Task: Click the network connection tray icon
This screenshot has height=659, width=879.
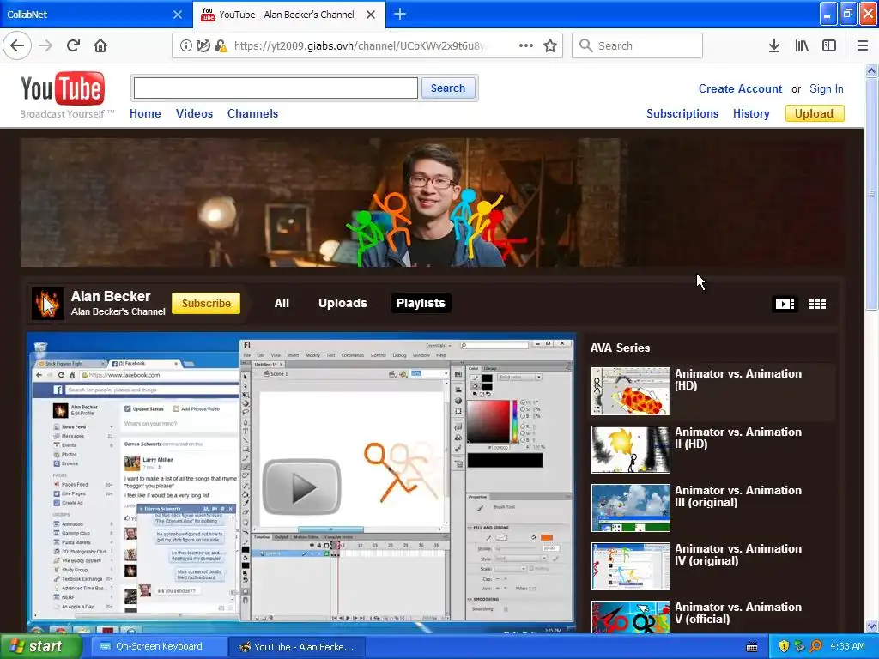Action: click(x=799, y=647)
